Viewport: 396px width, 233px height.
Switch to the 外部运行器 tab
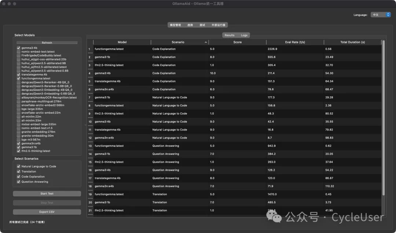219,25
